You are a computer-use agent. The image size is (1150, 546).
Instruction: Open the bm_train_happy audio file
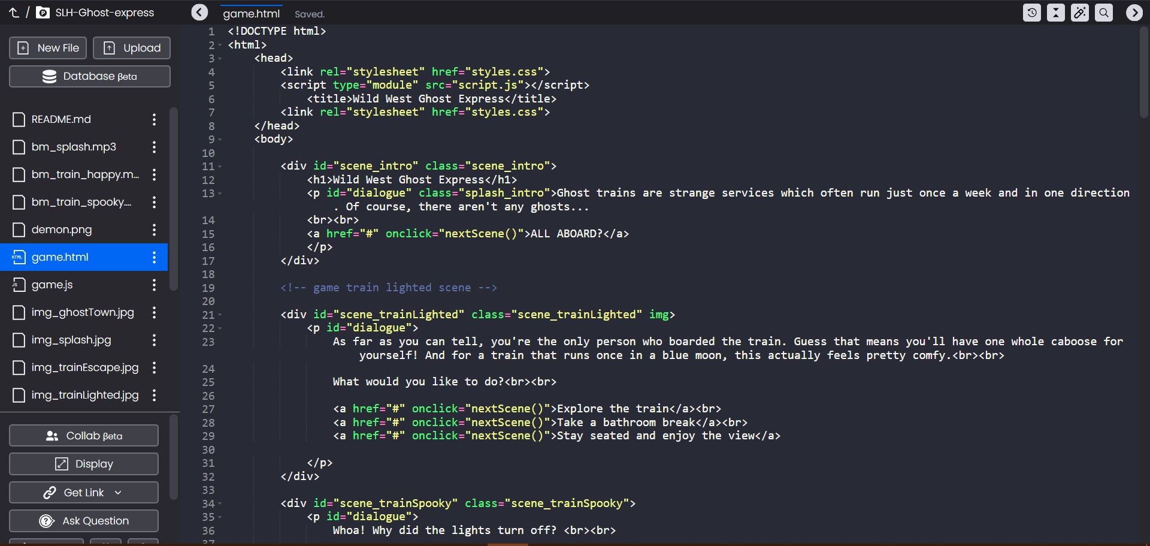coord(85,174)
